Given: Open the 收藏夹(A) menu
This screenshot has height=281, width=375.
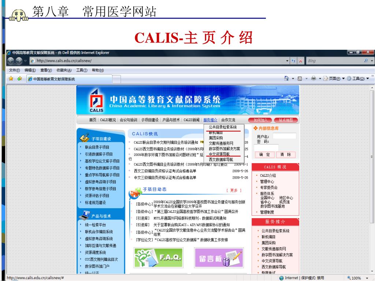Looking at the screenshot, I should point(64,70).
